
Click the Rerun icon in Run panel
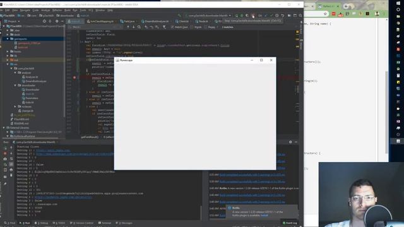click(x=5, y=148)
